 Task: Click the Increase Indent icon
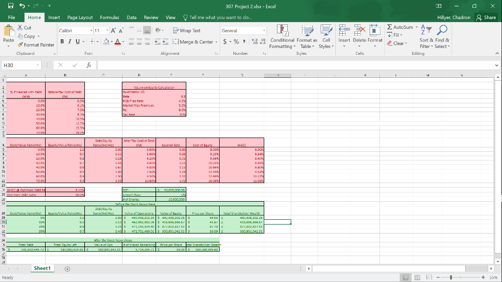[x=165, y=42]
